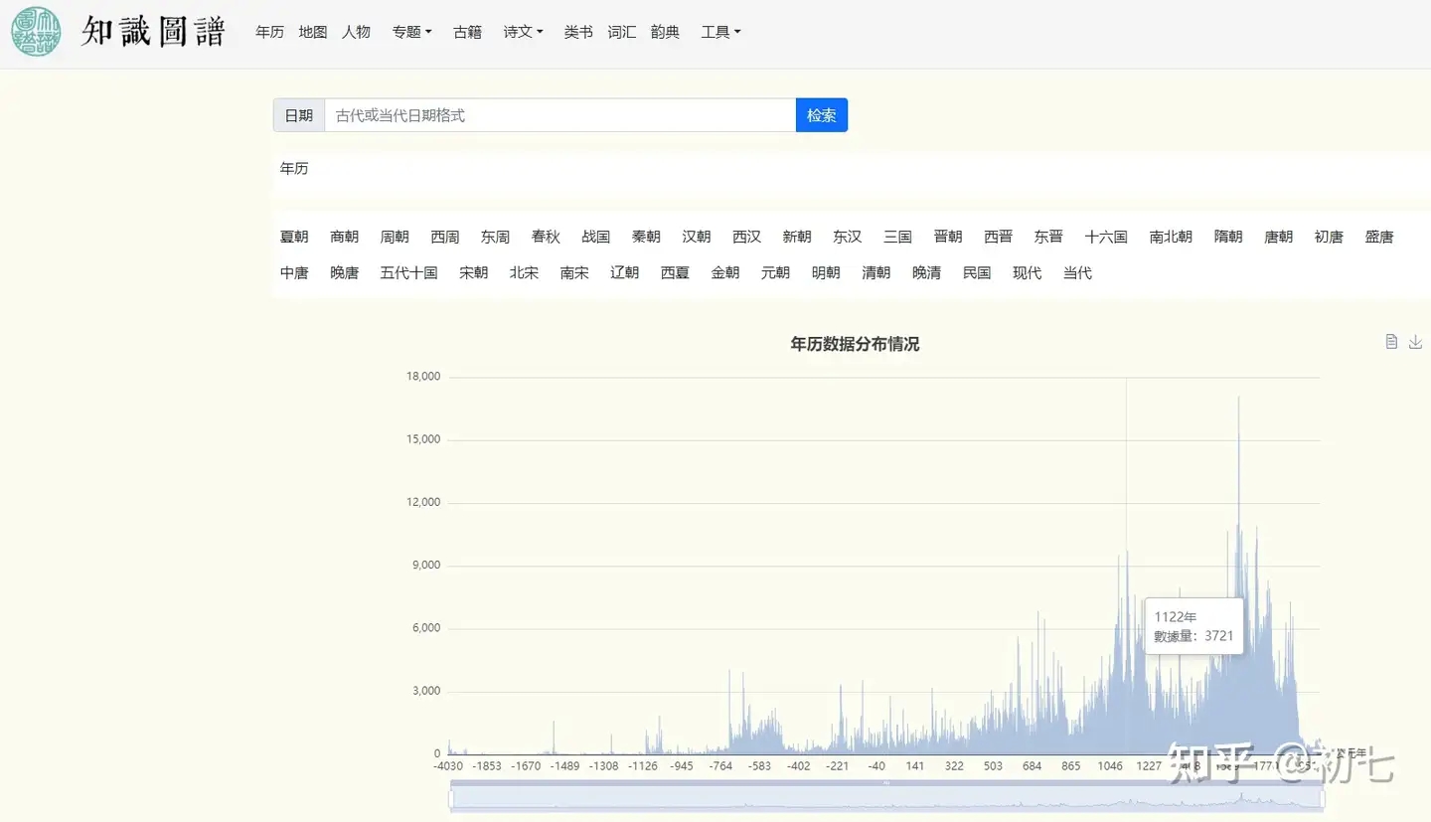
Task: Click the 夏朝 dynasty link
Action: click(x=294, y=237)
